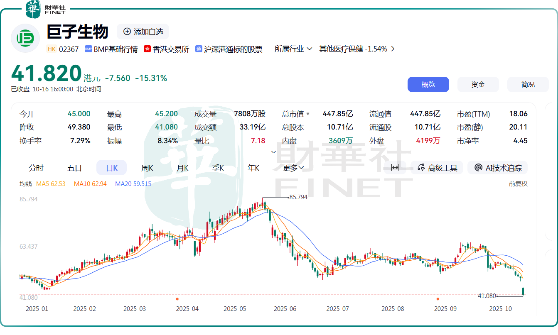
Task: Click the 香港交易所 red flag icon
Action: (147, 49)
